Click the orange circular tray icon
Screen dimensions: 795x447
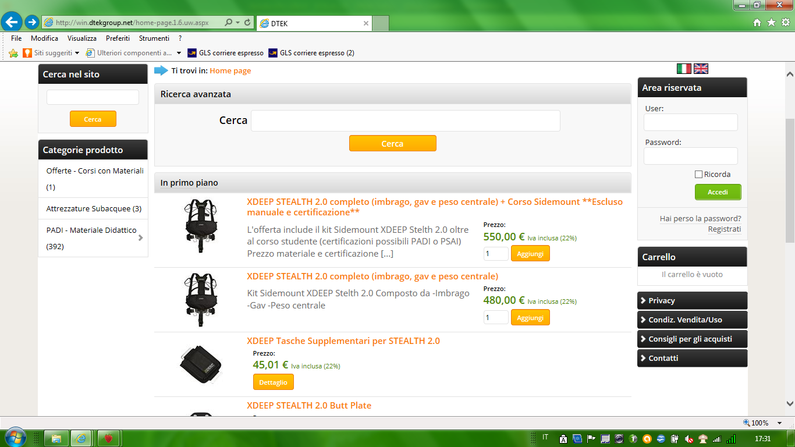[647, 439]
